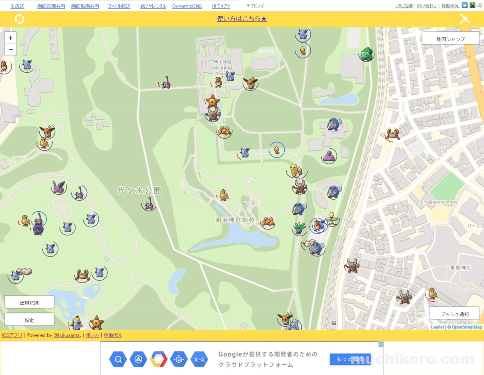Click the 問い合わせ contact link

427,6
